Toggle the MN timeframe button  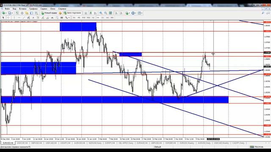(x=112, y=18)
